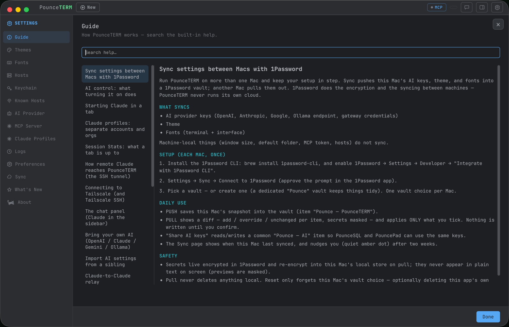The width and height of the screenshot is (509, 327).
Task: Open topic 'The chat panel (Claude in the sidebar)'
Action: (x=115, y=217)
